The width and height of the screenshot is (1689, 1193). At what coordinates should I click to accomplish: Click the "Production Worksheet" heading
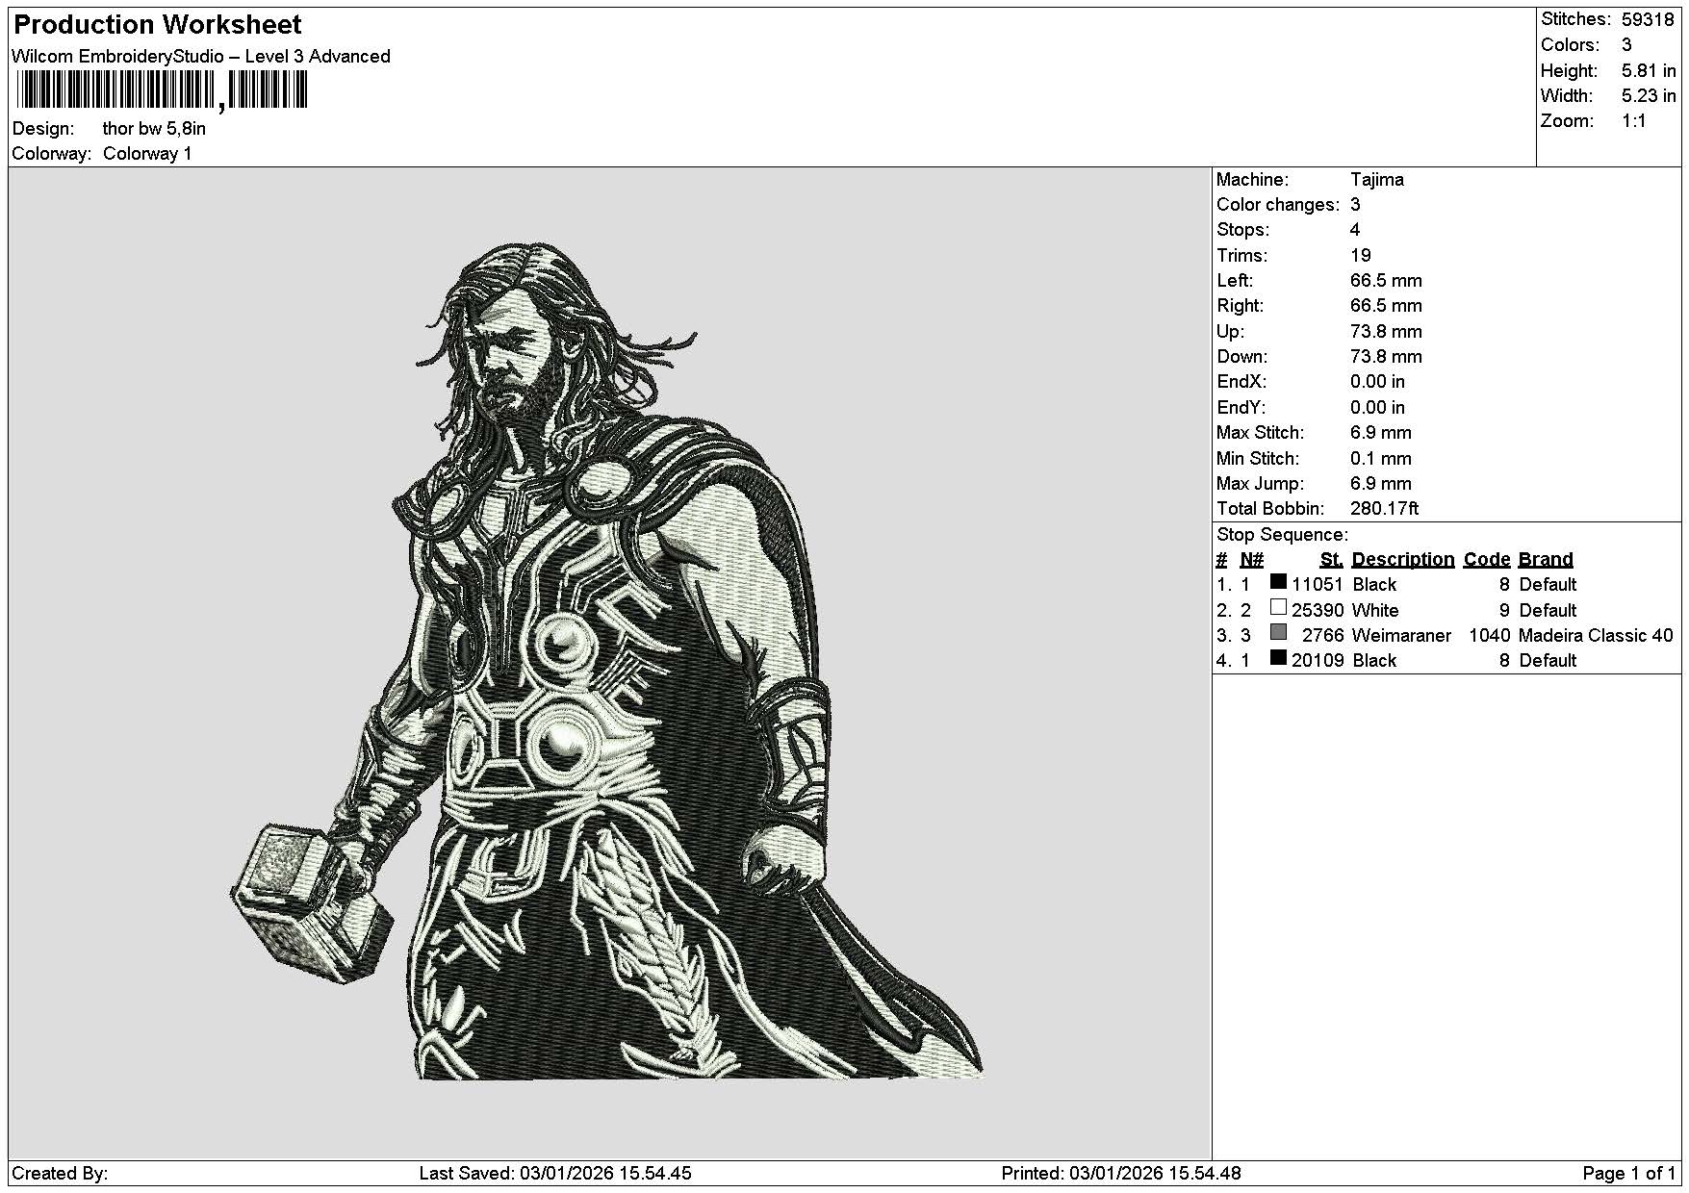(157, 24)
